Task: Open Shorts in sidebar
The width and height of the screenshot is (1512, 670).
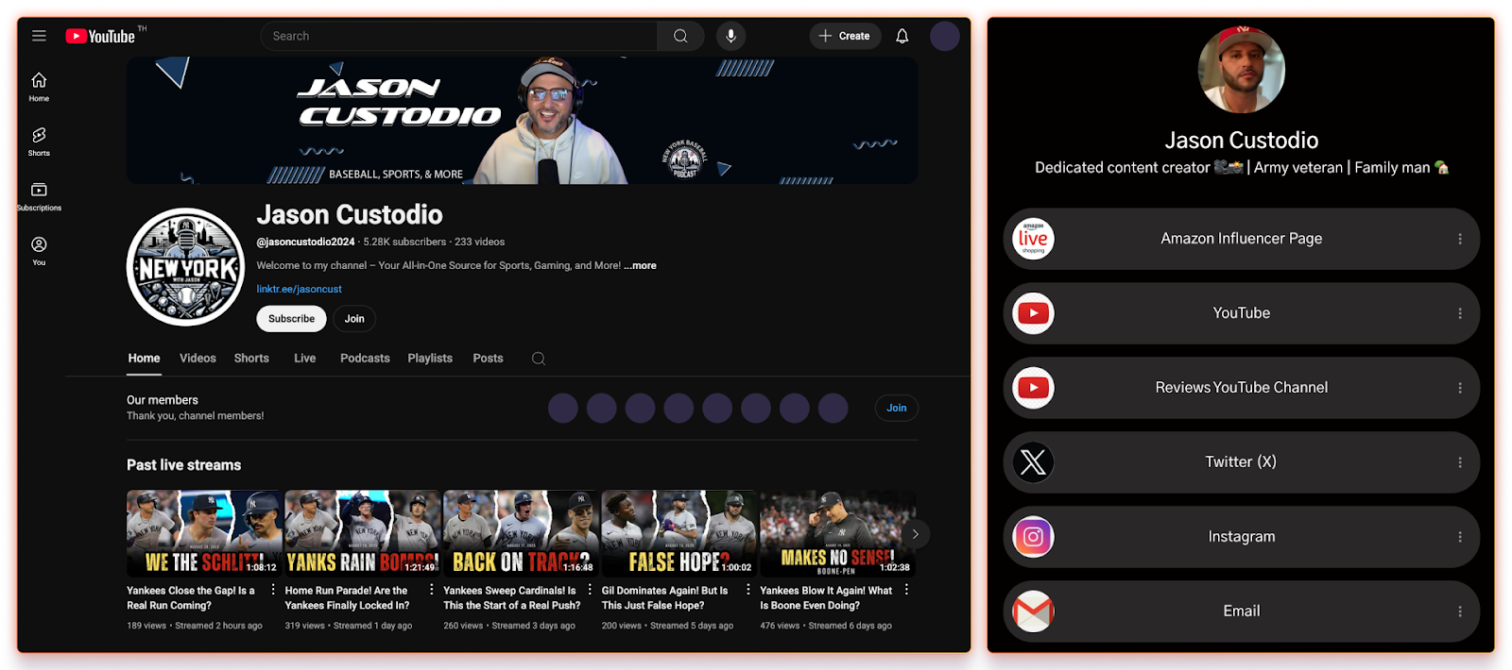Action: coord(39,141)
